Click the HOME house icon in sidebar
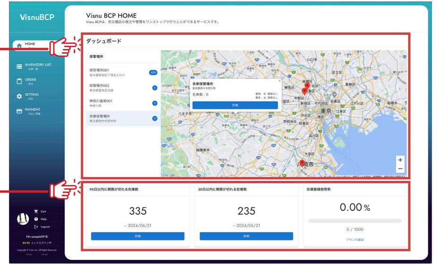The image size is (440, 267). (x=19, y=46)
